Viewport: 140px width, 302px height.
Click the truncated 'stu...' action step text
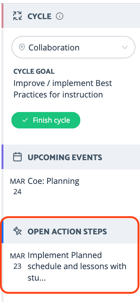coord(37,278)
